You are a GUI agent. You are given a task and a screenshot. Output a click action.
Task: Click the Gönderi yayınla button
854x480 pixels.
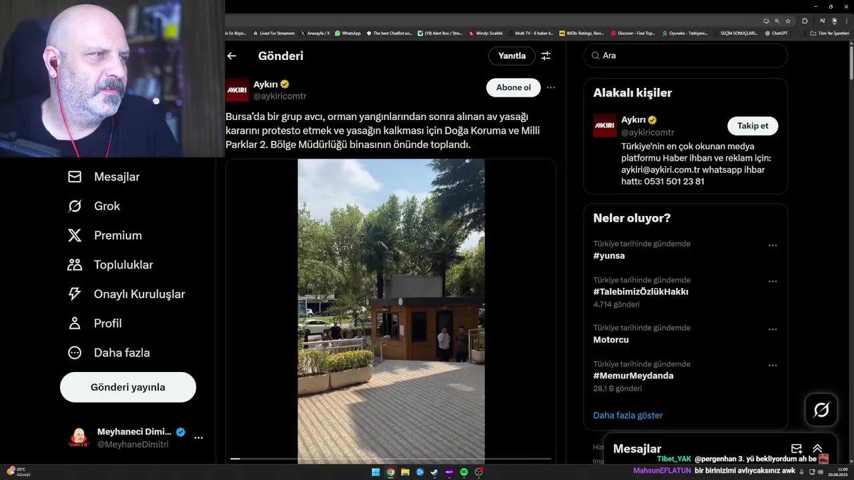(128, 387)
